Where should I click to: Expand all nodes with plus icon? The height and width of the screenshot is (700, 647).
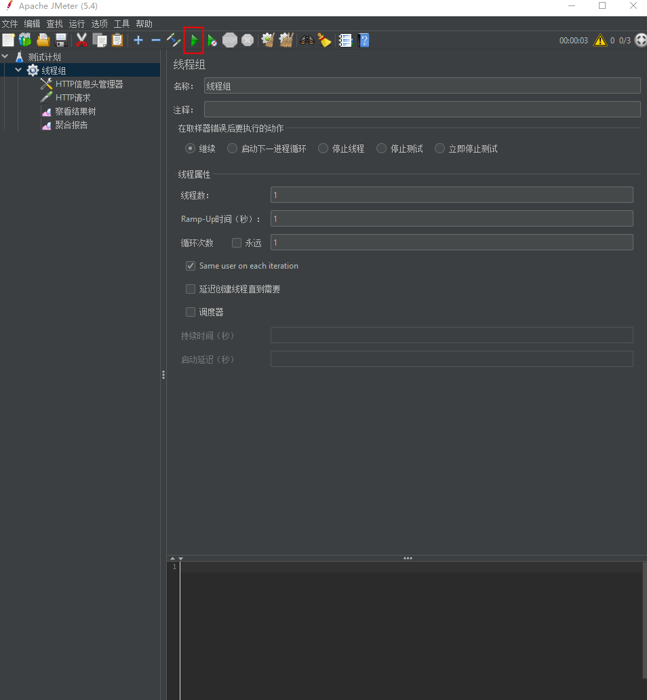click(138, 40)
